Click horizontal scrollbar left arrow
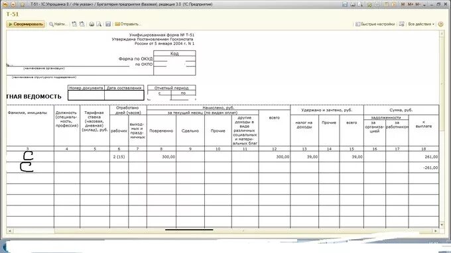Screen dimensions: 451x253 9,230
